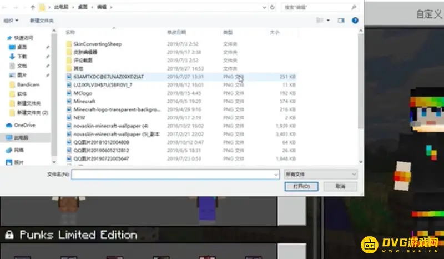The height and width of the screenshot is (259, 444).
Task: Open the view options dropdown arrow
Action: 329,20
